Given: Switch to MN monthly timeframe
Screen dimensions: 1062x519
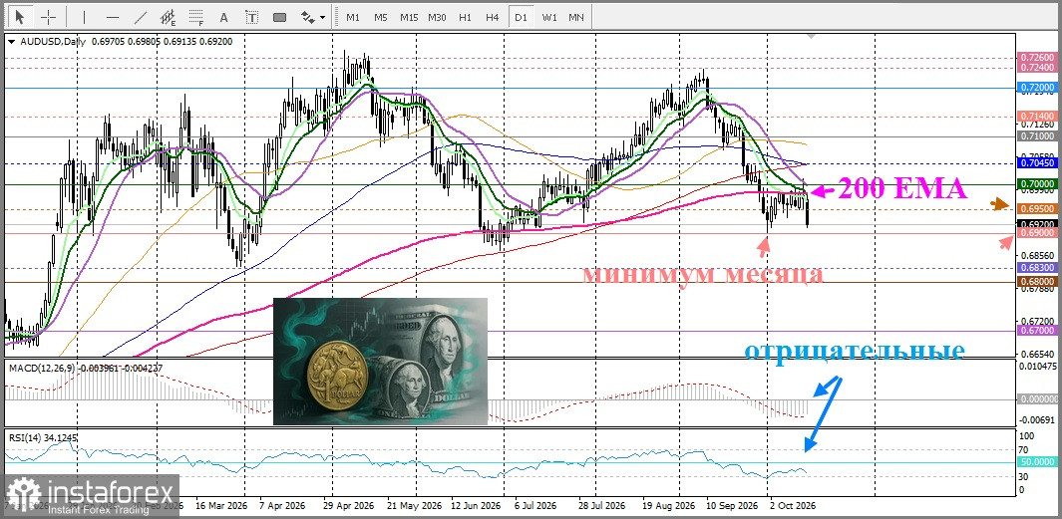Looking at the screenshot, I should click(x=576, y=17).
